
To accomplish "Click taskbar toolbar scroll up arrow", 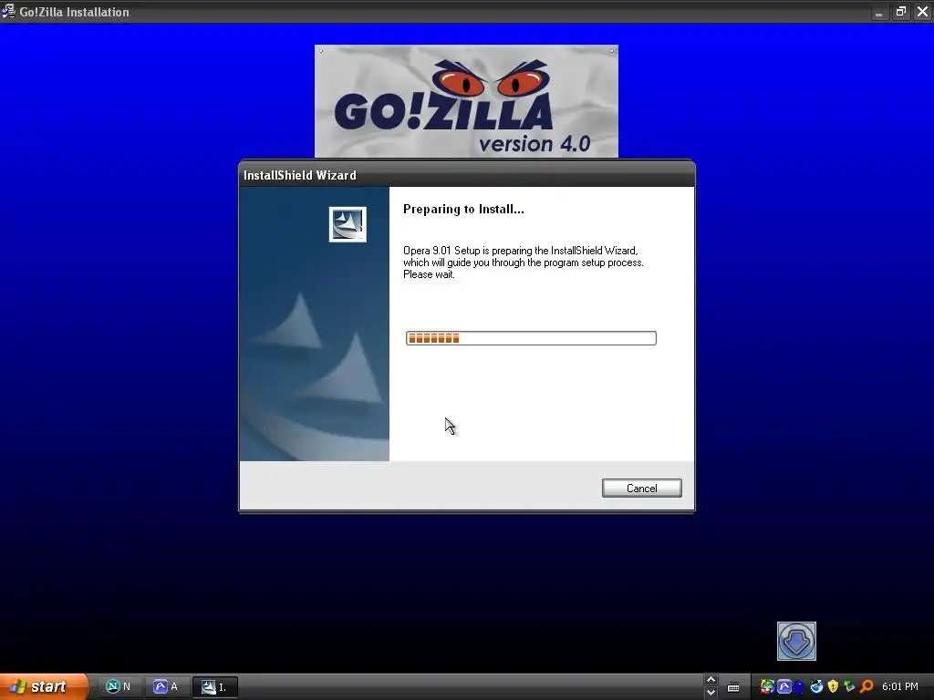I will pyautogui.click(x=711, y=680).
